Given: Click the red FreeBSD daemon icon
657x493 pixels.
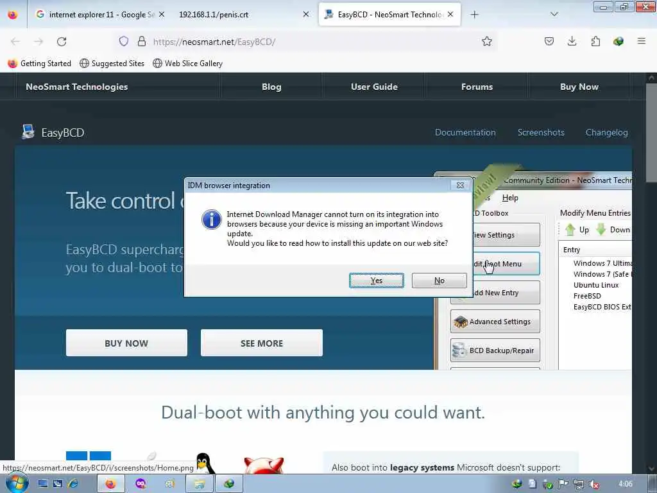Looking at the screenshot, I should click(264, 465).
